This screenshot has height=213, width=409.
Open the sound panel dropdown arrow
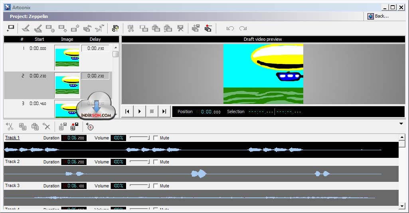coord(401,123)
